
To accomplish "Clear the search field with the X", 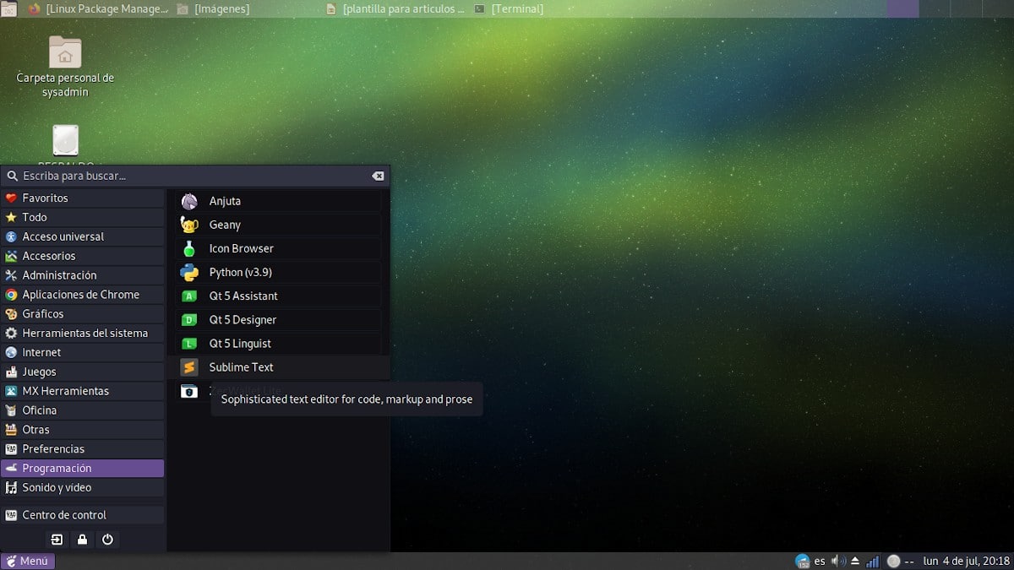I will tap(378, 176).
